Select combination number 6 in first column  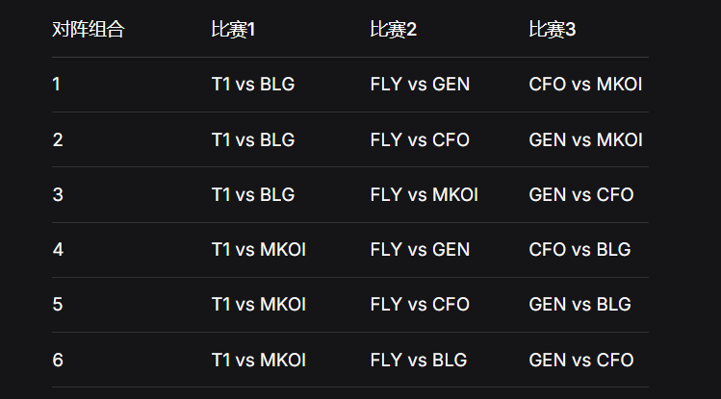point(58,361)
